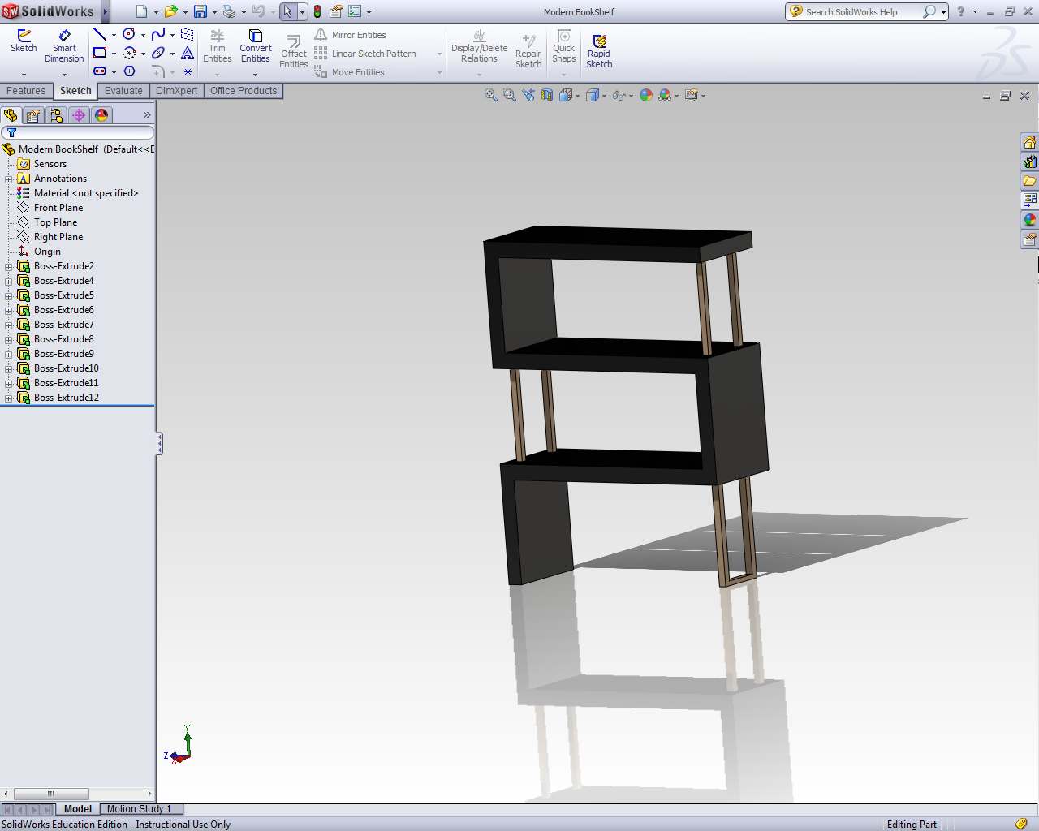Viewport: 1039px width, 831px height.
Task: Switch to Evaluate tab
Action: pyautogui.click(x=123, y=91)
